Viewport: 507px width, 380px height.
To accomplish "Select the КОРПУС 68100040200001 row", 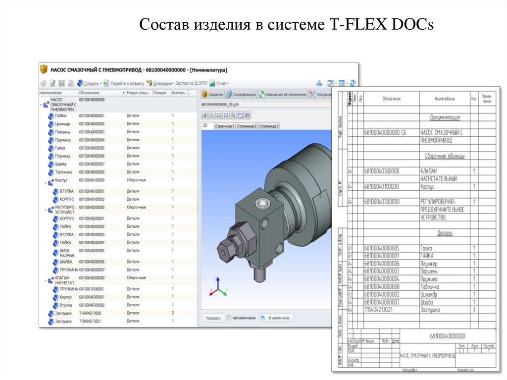I will 118,218.
